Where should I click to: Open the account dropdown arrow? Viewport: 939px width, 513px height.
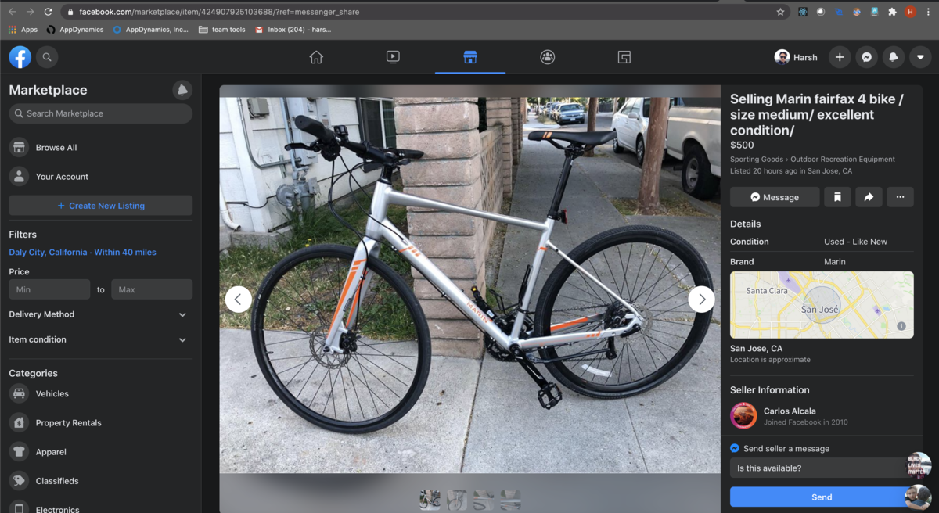point(920,57)
